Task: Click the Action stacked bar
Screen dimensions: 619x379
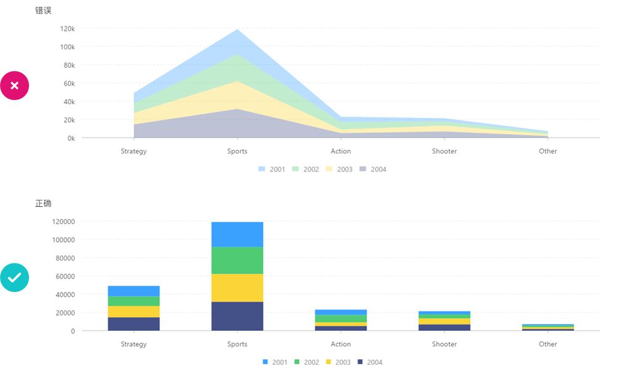Action: tap(341, 320)
